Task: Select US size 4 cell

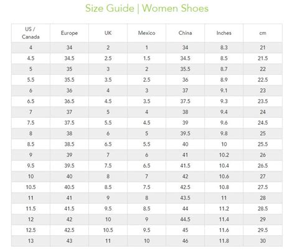Action: tap(30, 47)
